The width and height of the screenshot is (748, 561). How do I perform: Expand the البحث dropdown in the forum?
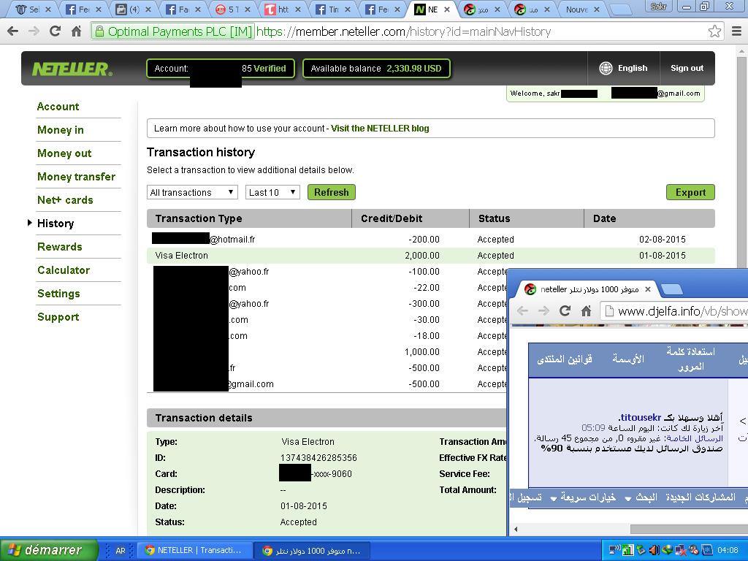click(x=641, y=497)
